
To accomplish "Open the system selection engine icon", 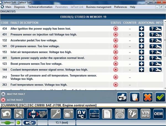I will coord(37,114).
